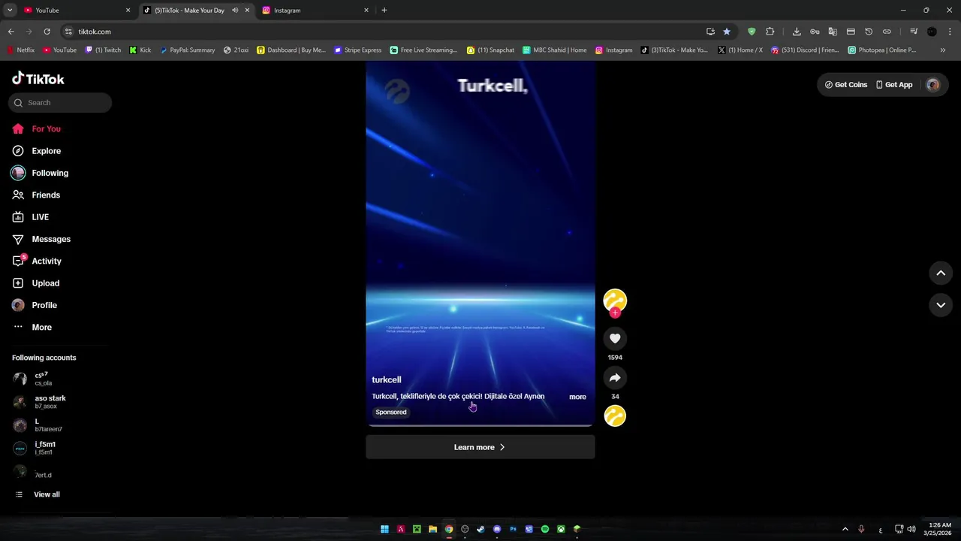The image size is (961, 541).
Task: Open the volume speaker tray icon
Action: (x=911, y=529)
